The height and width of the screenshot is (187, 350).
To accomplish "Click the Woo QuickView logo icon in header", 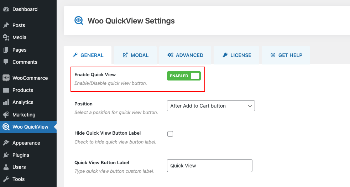I will pos(79,21).
